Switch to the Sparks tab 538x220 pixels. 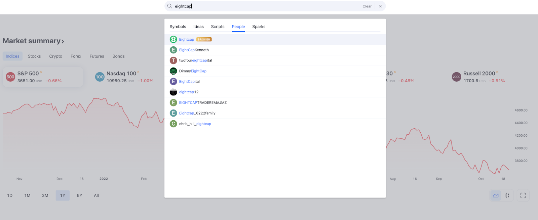coord(259,27)
